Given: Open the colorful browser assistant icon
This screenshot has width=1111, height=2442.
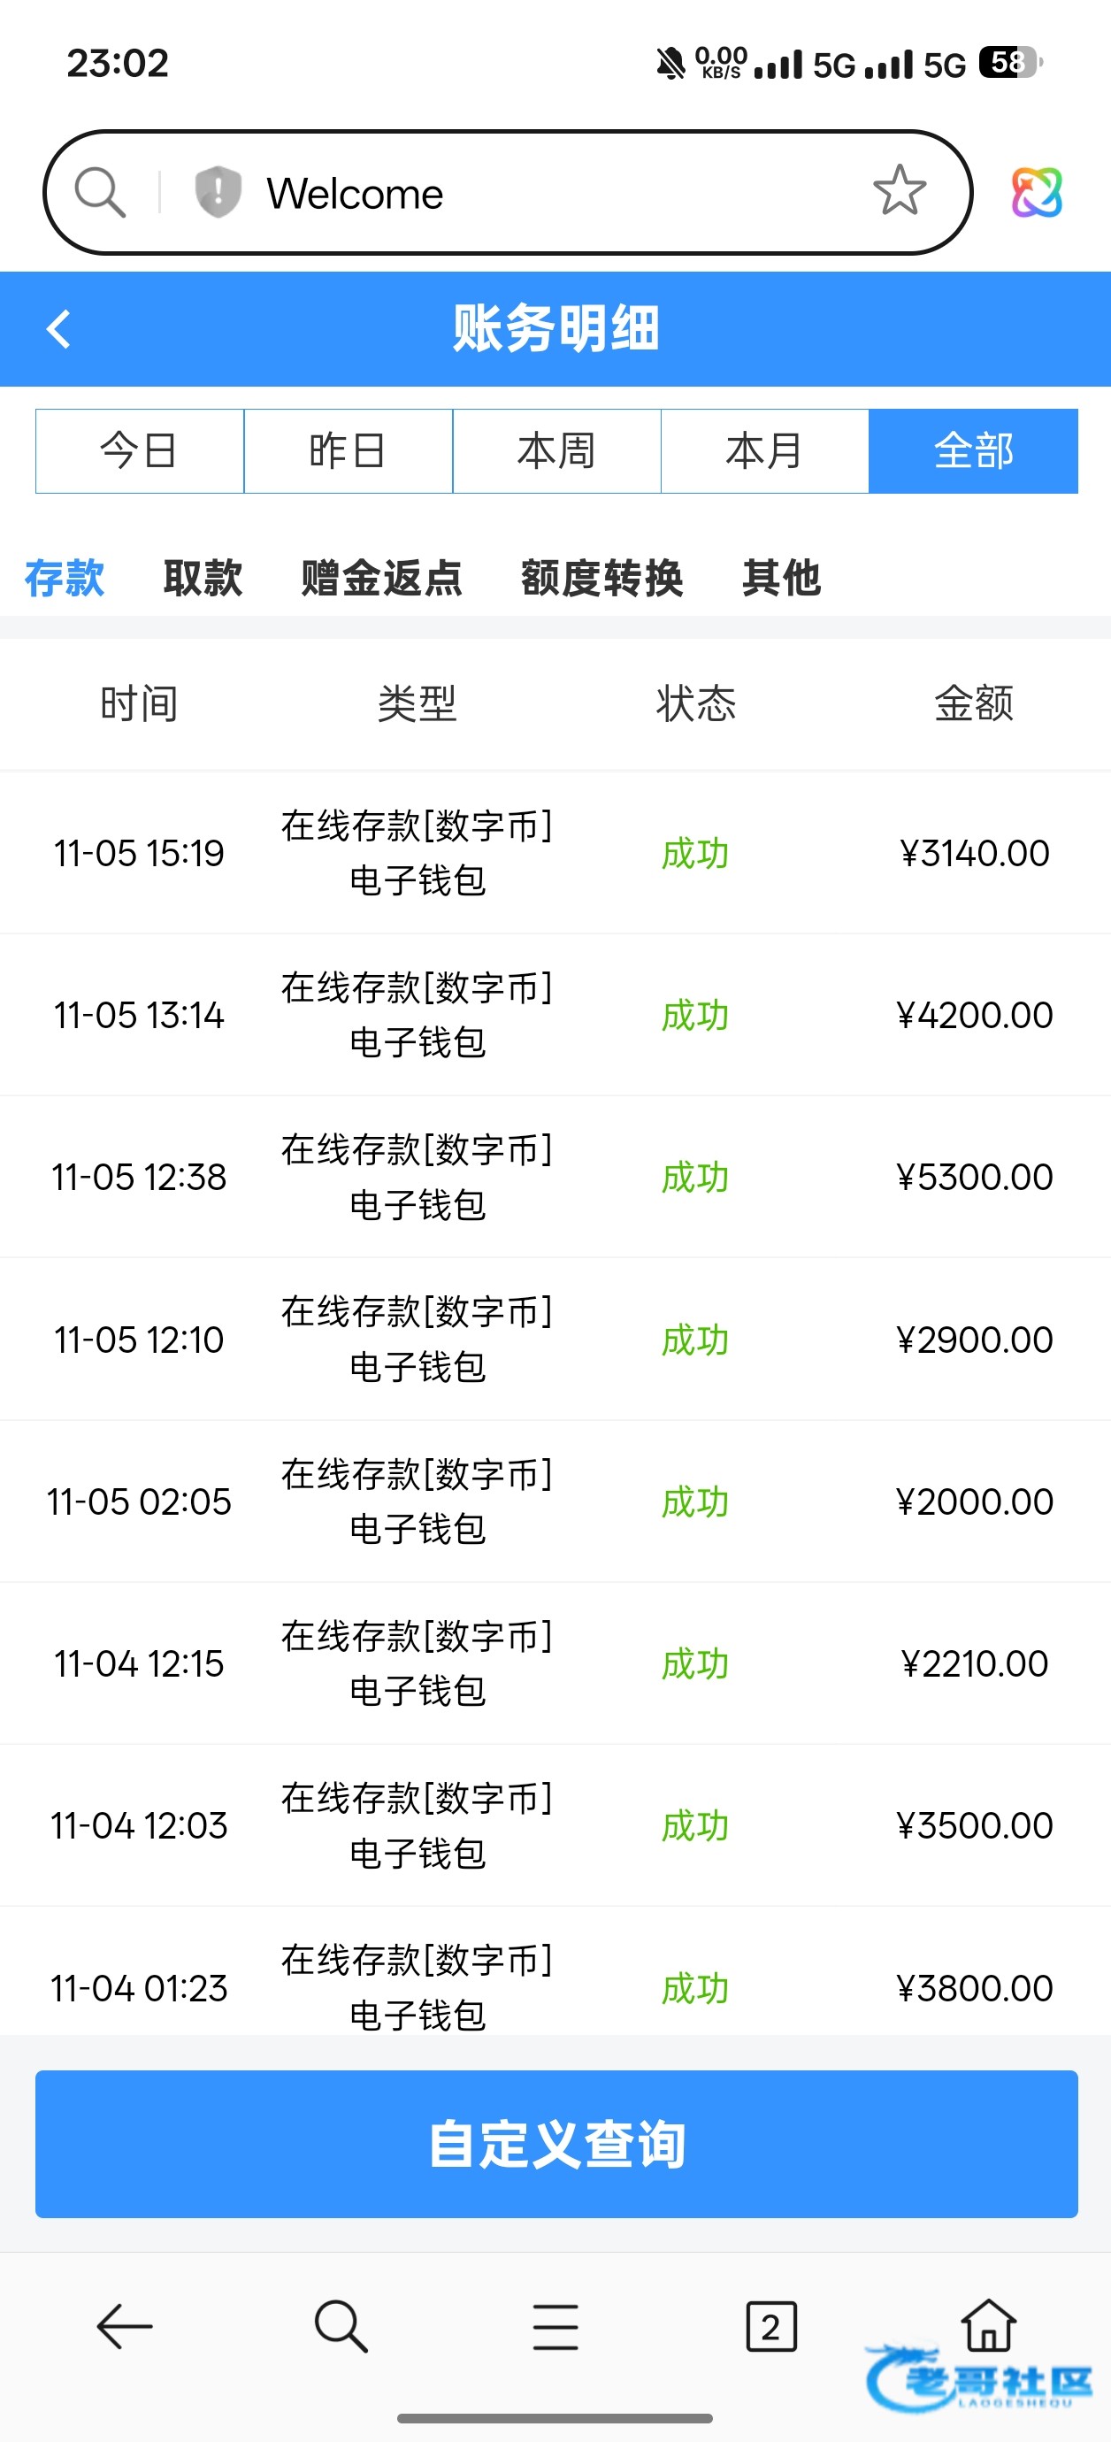Looking at the screenshot, I should 1036,193.
